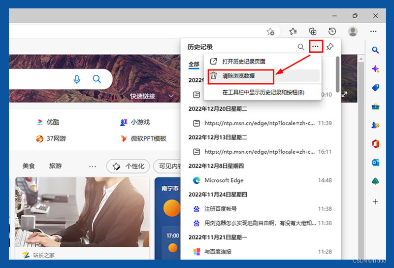Expand the 快速链接 chevron
This screenshot has width=394, height=268.
pos(171,96)
